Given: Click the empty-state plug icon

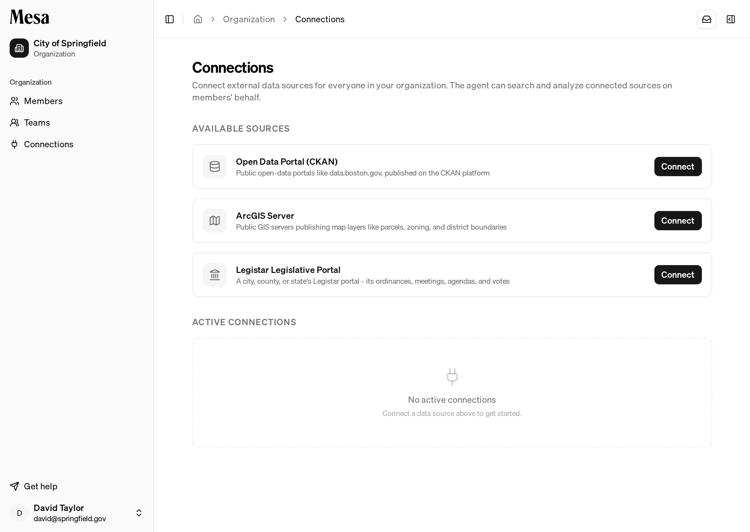Looking at the screenshot, I should (x=452, y=377).
